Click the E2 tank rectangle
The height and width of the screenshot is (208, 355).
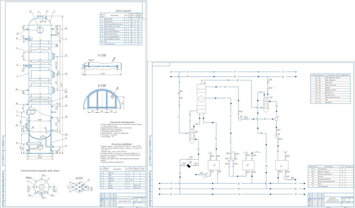tap(248, 165)
